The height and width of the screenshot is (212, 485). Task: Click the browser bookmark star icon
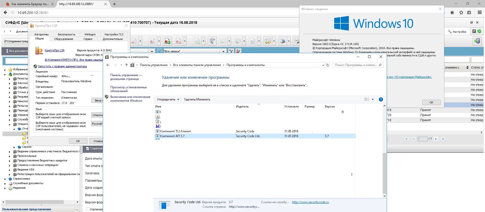click(x=461, y=12)
